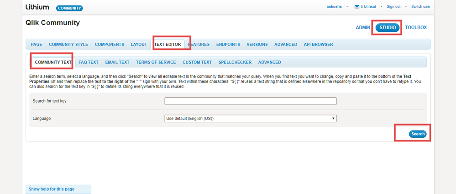Viewport: 456px width, 194px height.
Task: Switch to the VERSIONS tab
Action: tap(257, 45)
